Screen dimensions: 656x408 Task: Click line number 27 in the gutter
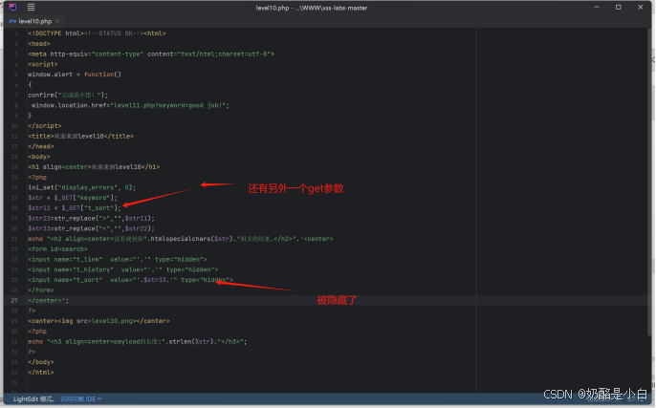pyautogui.click(x=14, y=301)
